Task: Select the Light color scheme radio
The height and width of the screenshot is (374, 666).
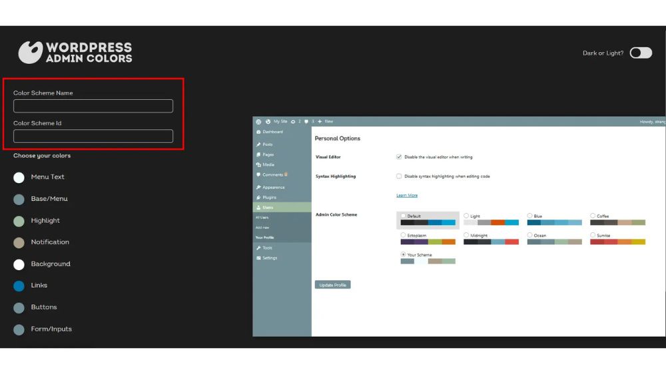Action: (466, 216)
